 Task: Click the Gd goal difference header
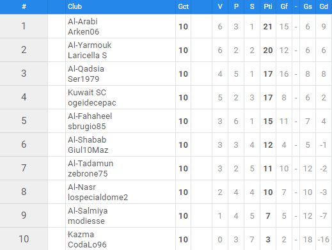click(x=324, y=6)
